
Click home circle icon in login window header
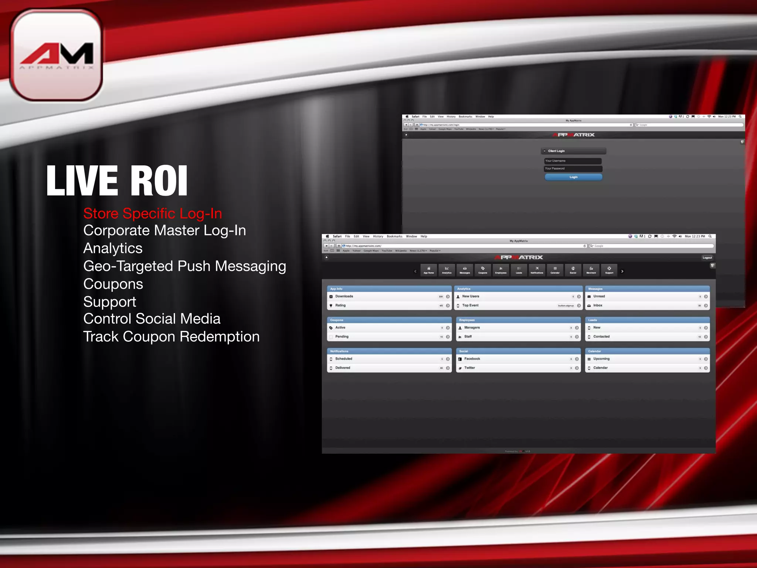click(x=406, y=135)
